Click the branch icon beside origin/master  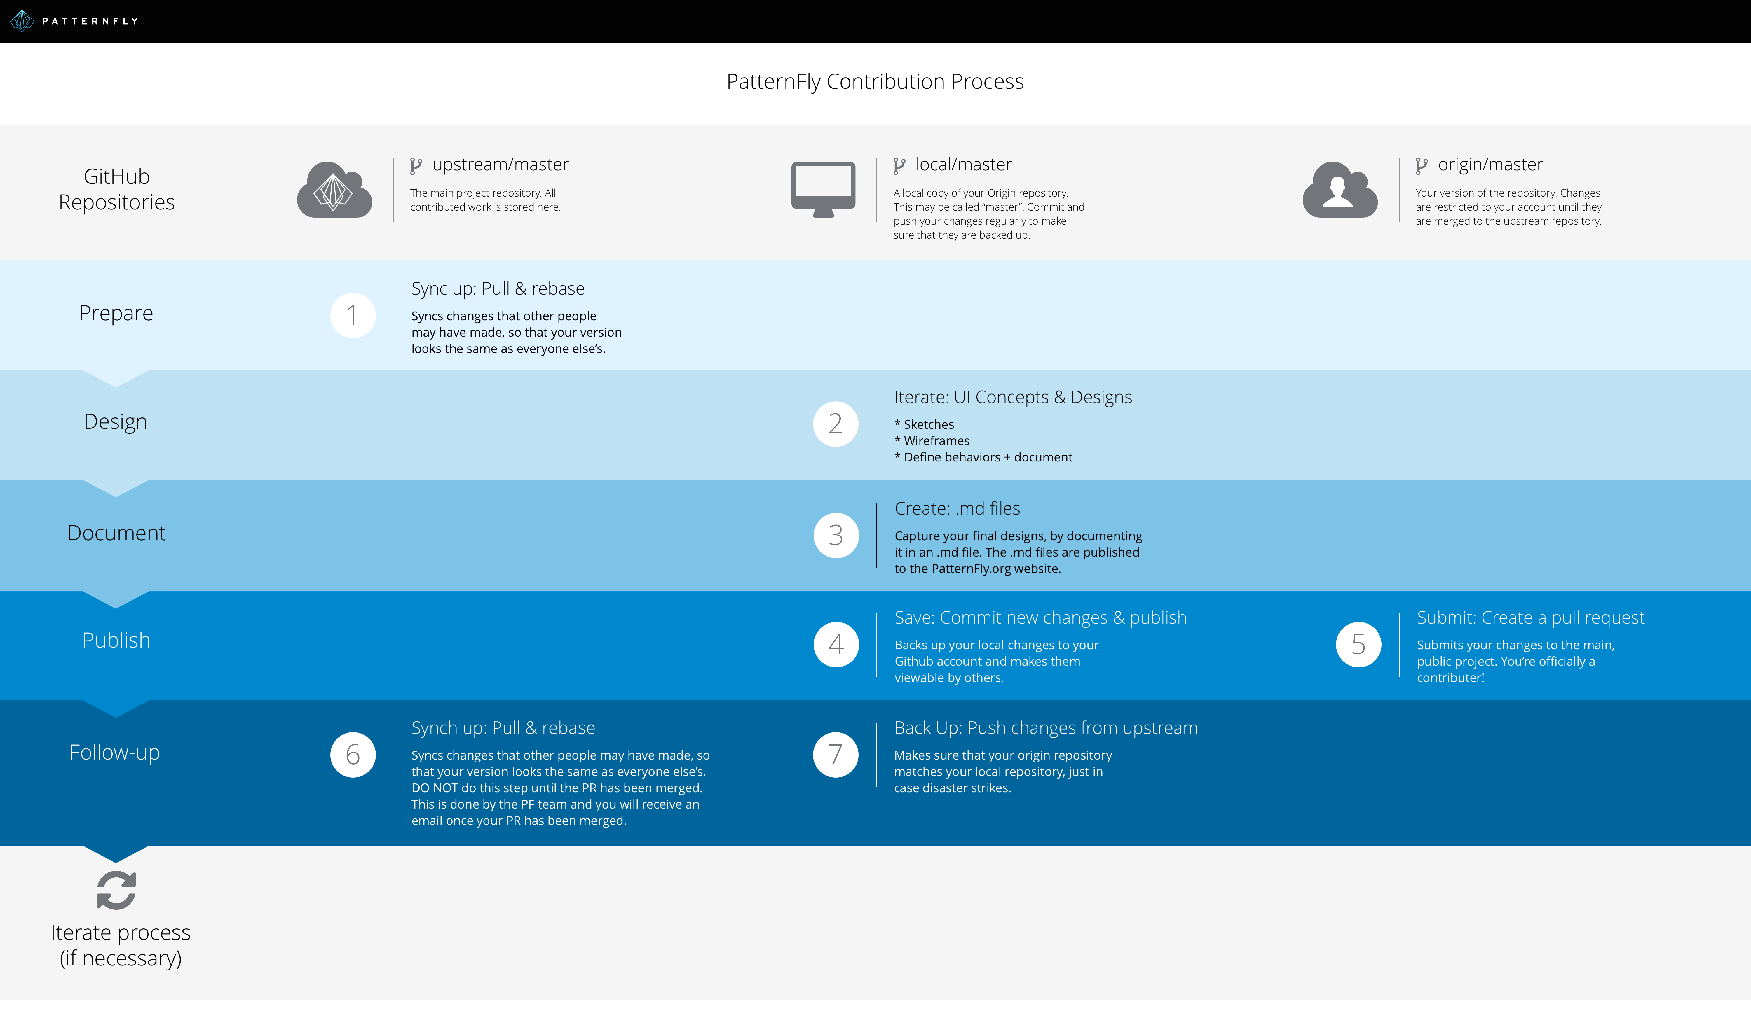tap(1422, 165)
